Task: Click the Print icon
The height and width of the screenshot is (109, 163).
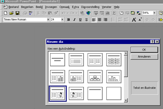Action: click(x=25, y=13)
